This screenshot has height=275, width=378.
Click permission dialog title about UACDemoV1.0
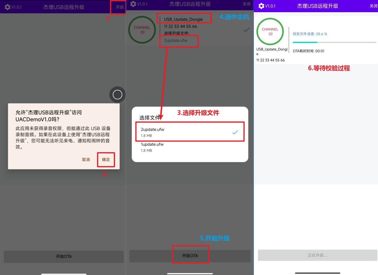coord(49,116)
